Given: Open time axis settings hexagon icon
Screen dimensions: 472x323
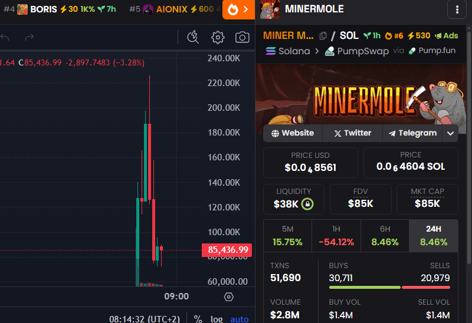Looking at the screenshot, I should coord(229,297).
